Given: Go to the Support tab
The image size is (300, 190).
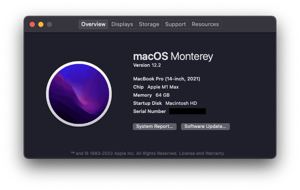Looking at the screenshot, I should click(175, 24).
